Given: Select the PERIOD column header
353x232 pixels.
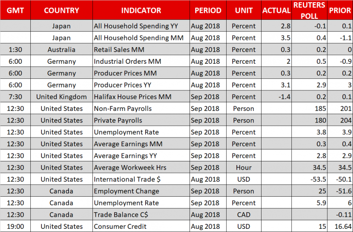Looking at the screenshot, I should point(208,10).
